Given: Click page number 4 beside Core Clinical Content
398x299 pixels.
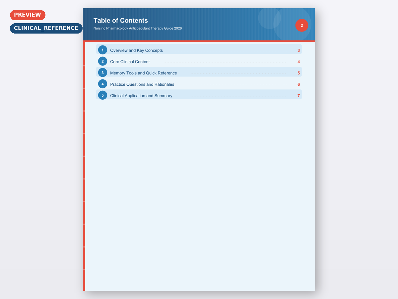Looking at the screenshot, I should 298,62.
